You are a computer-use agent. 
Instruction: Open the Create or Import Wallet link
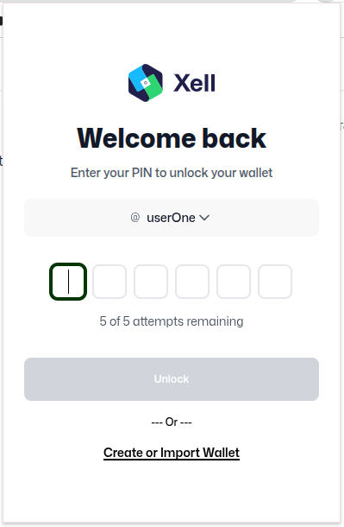coord(172,453)
